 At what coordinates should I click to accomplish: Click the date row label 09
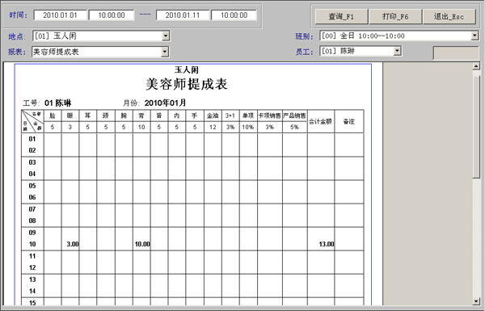point(32,233)
